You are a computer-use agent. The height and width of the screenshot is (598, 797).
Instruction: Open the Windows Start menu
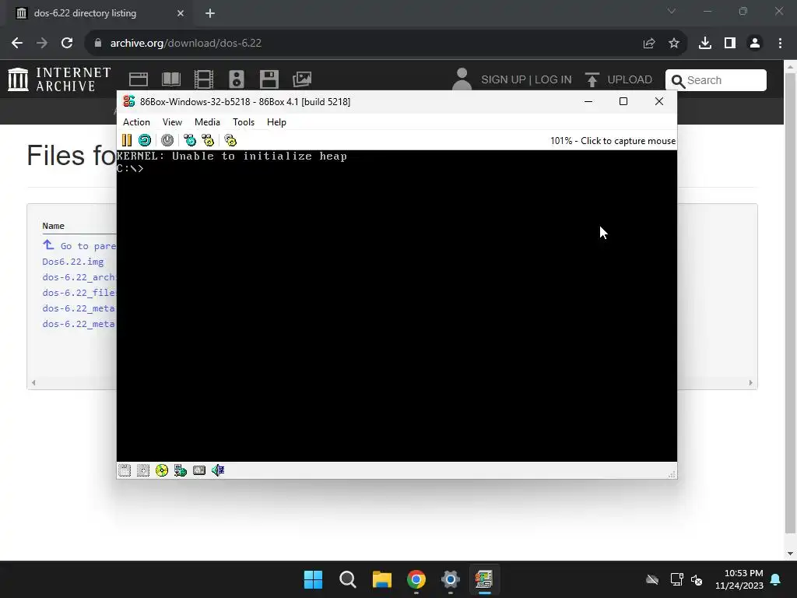[313, 579]
